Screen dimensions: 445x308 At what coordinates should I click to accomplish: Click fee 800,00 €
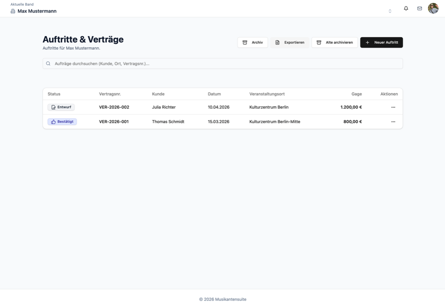pos(352,121)
